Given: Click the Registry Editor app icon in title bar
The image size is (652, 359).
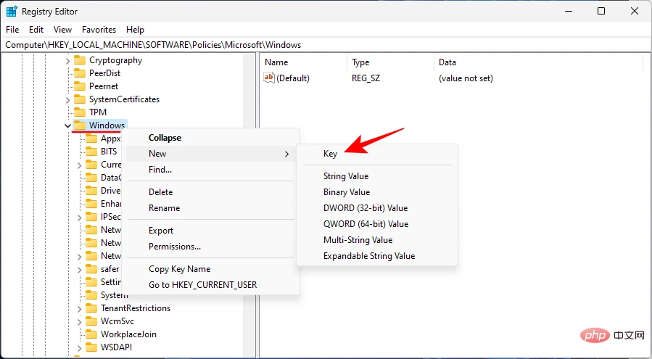Looking at the screenshot, I should tap(12, 11).
